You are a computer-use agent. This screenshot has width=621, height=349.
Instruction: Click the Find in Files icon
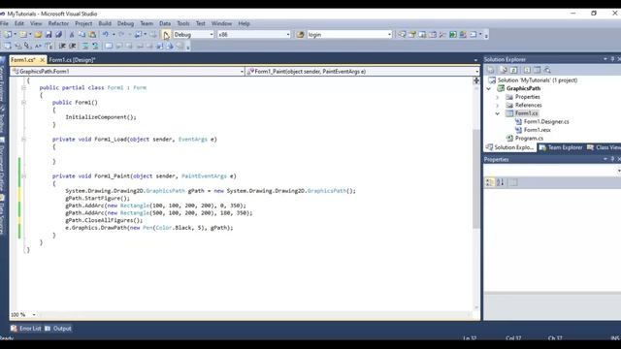300,35
